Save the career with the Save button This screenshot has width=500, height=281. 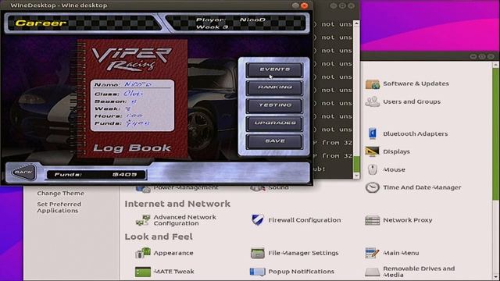click(274, 141)
